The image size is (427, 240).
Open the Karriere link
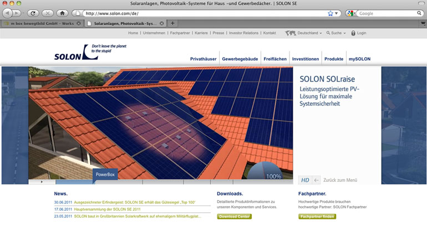201,33
